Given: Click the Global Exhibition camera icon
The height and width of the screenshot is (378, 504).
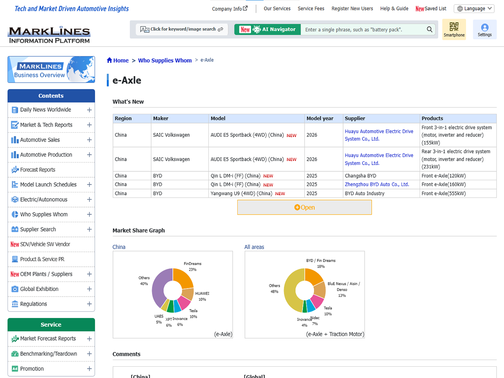Looking at the screenshot, I should 15,289.
